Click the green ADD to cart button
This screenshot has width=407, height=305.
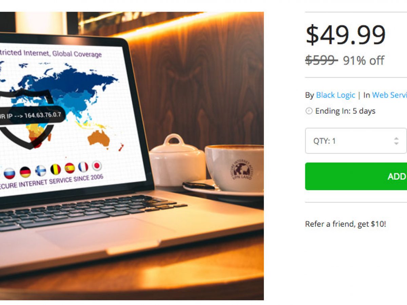[356, 176]
